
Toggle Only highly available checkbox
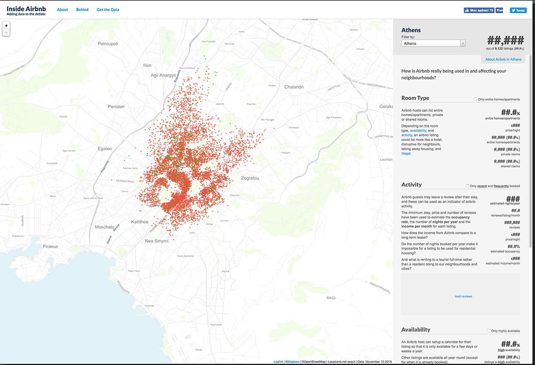(x=489, y=331)
